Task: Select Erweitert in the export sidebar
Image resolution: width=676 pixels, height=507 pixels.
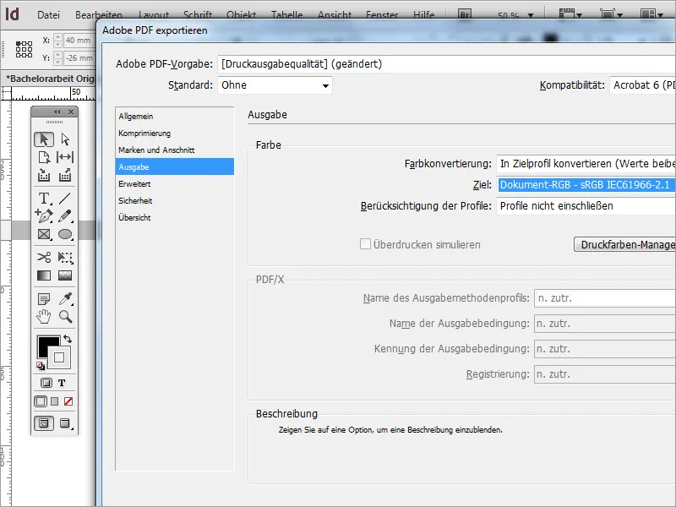Action: pyautogui.click(x=175, y=183)
